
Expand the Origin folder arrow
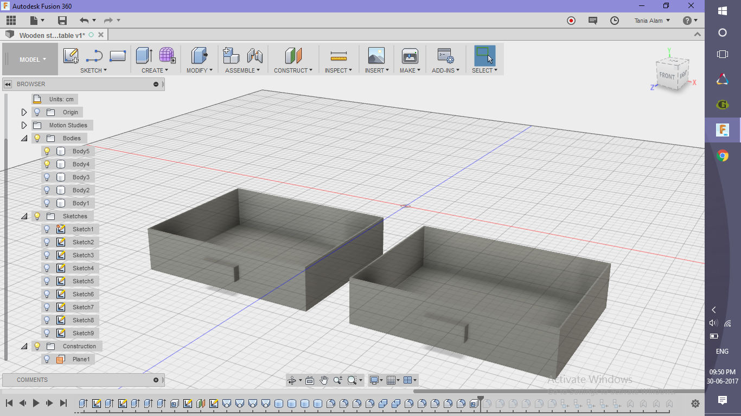tap(24, 112)
